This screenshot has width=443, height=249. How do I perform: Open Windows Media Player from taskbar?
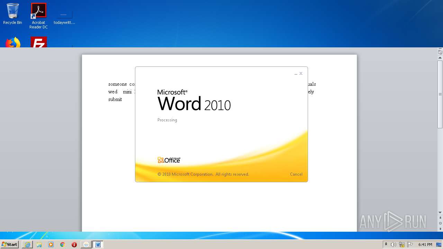[x=51, y=245]
